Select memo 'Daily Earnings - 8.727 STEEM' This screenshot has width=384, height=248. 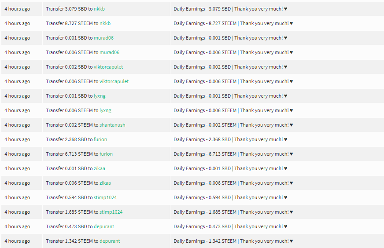(205, 23)
